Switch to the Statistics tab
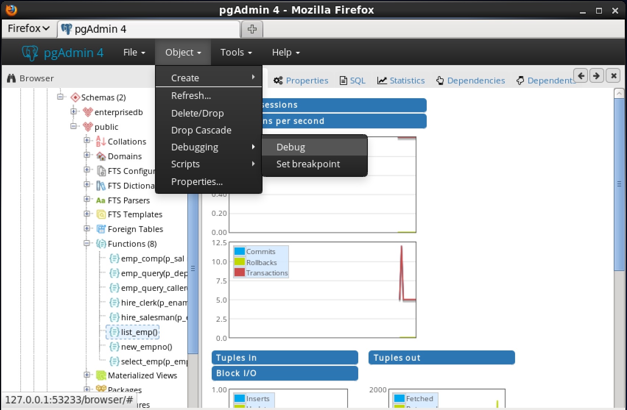 (401, 81)
